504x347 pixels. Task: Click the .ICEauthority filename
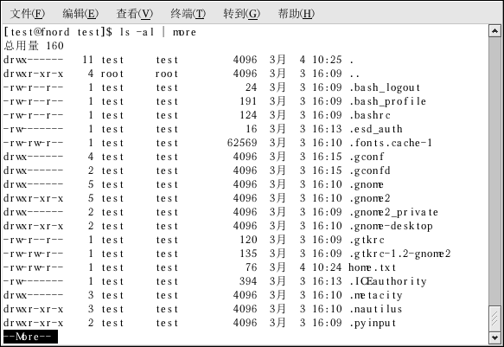(x=388, y=281)
